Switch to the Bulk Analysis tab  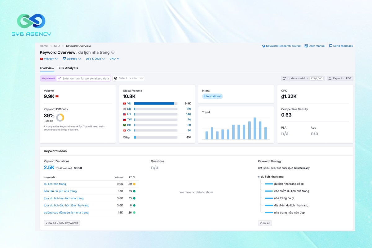(x=68, y=68)
